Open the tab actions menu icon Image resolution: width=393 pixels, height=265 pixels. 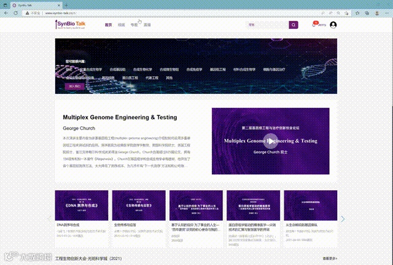coord(5,5)
